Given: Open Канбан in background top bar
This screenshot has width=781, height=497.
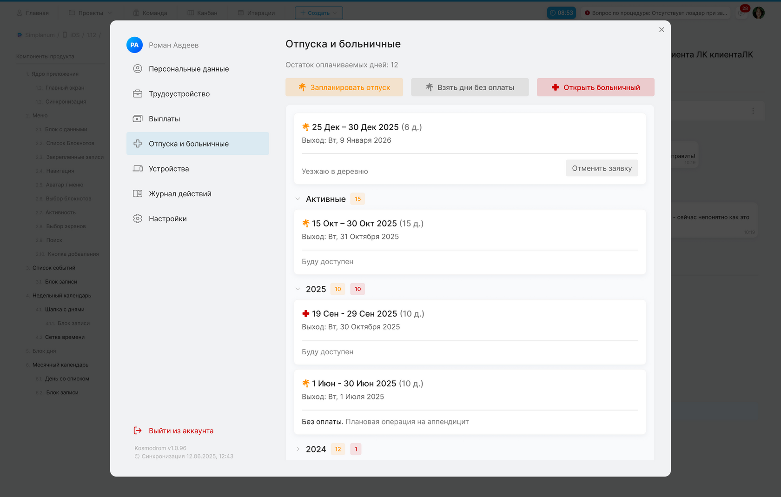Looking at the screenshot, I should tap(202, 13).
